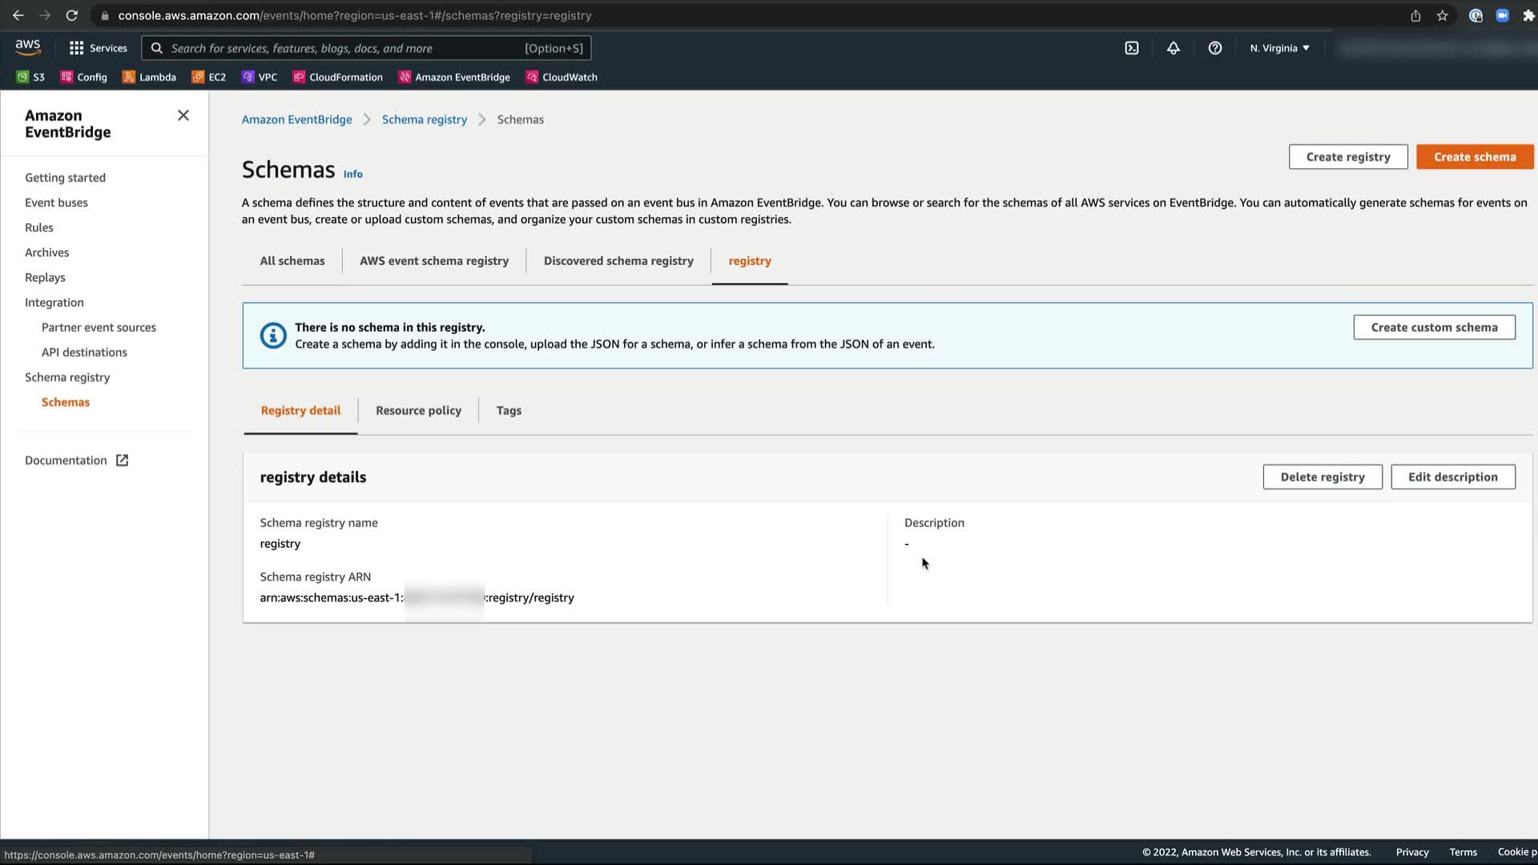Screen dimensions: 1538x865
Task: Open the Lambda bookmark shortcut
Action: point(149,77)
